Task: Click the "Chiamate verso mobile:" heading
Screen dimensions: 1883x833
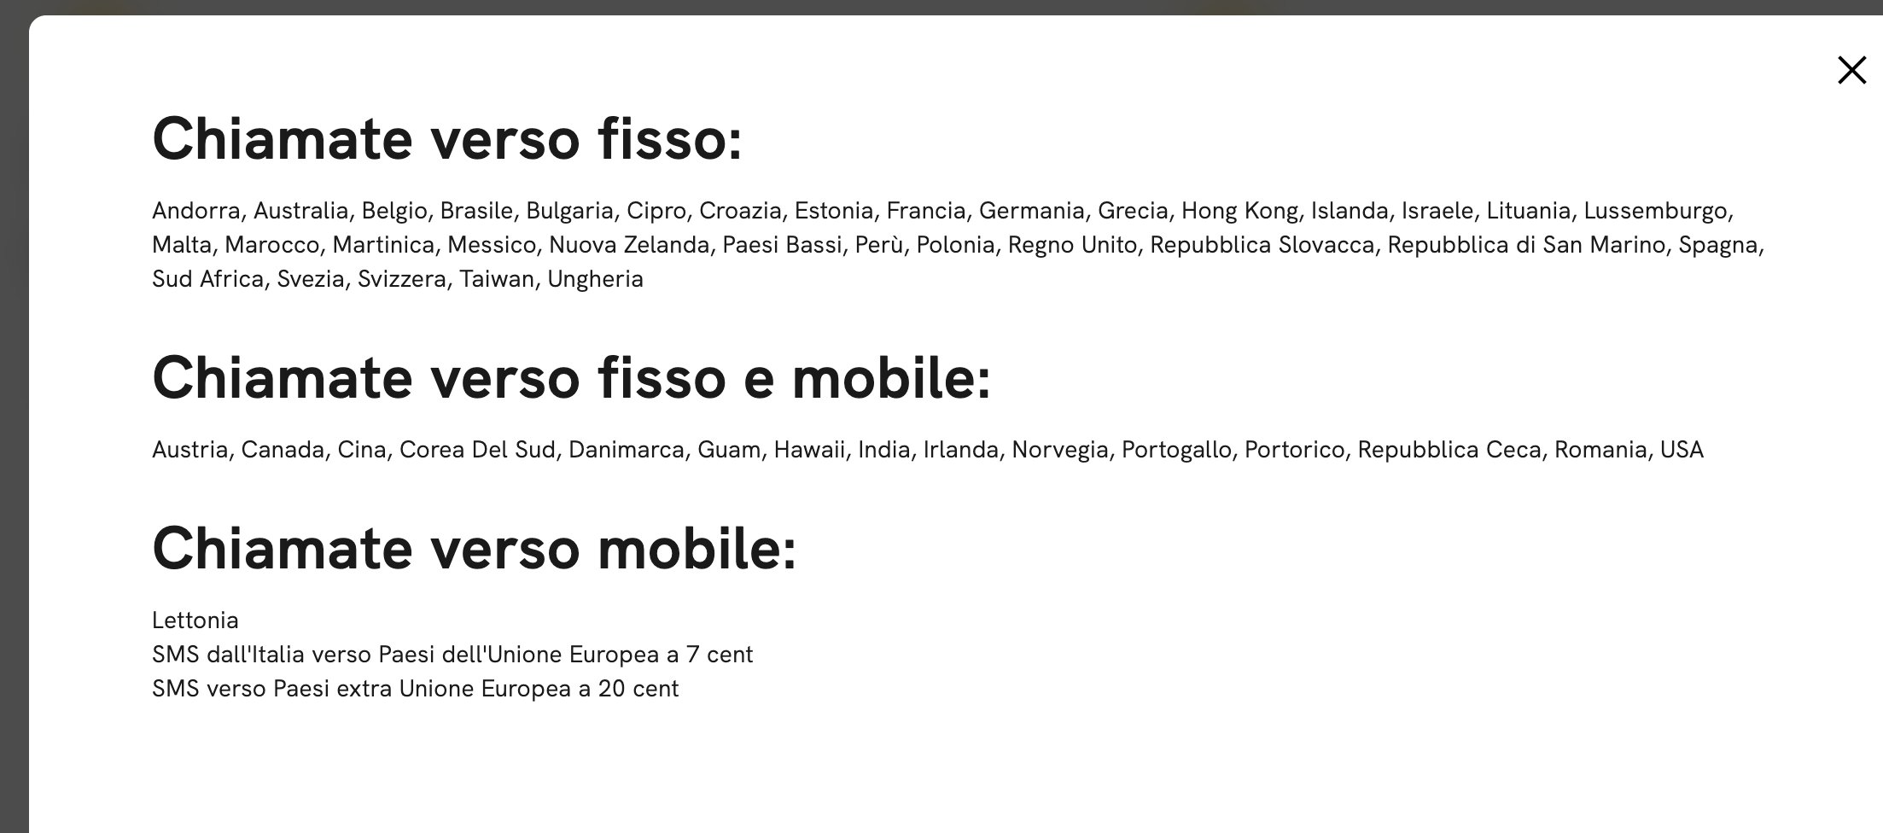Action: click(x=475, y=548)
